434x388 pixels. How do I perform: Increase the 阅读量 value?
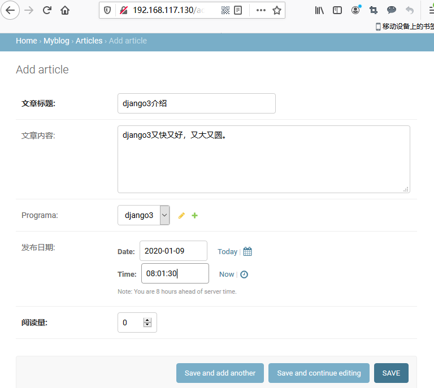coord(147,320)
